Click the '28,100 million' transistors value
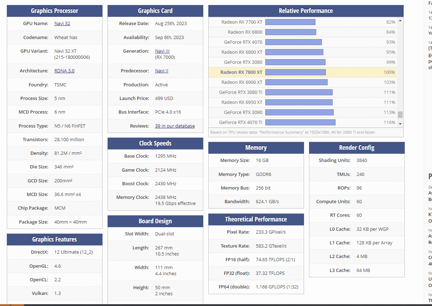432x306 pixels. pyautogui.click(x=69, y=140)
